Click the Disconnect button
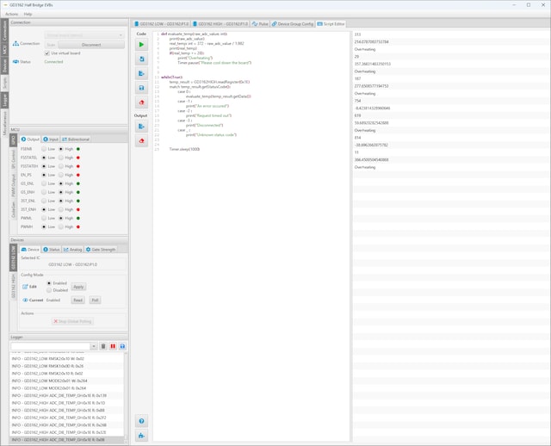Image resolution: width=551 pixels, height=446 pixels. 90,44
